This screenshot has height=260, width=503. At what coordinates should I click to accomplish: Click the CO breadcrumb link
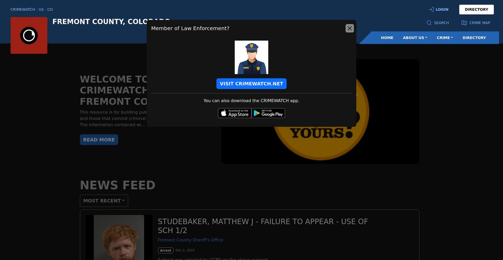point(50,9)
